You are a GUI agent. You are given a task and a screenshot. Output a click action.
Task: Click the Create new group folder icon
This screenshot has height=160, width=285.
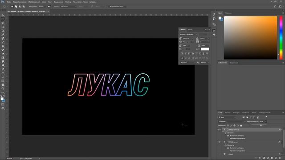coord(272,158)
